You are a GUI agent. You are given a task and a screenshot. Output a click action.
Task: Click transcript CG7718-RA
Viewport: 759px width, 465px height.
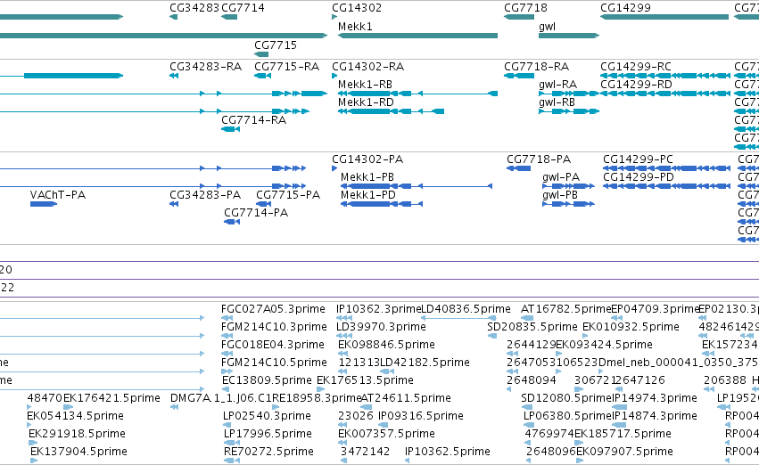point(536,67)
